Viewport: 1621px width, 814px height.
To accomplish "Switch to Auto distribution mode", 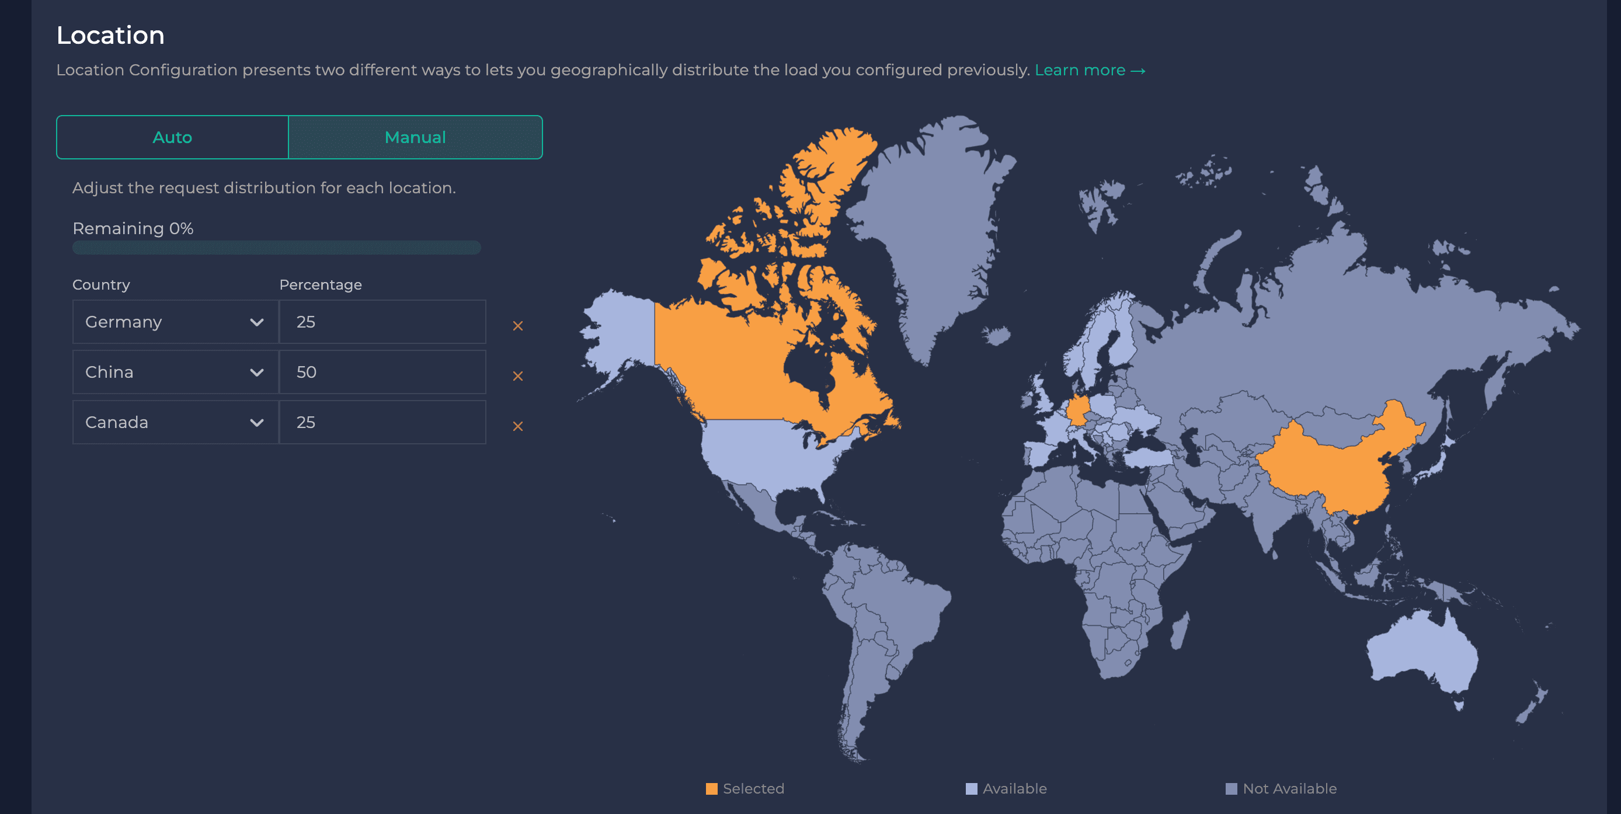I will [172, 137].
